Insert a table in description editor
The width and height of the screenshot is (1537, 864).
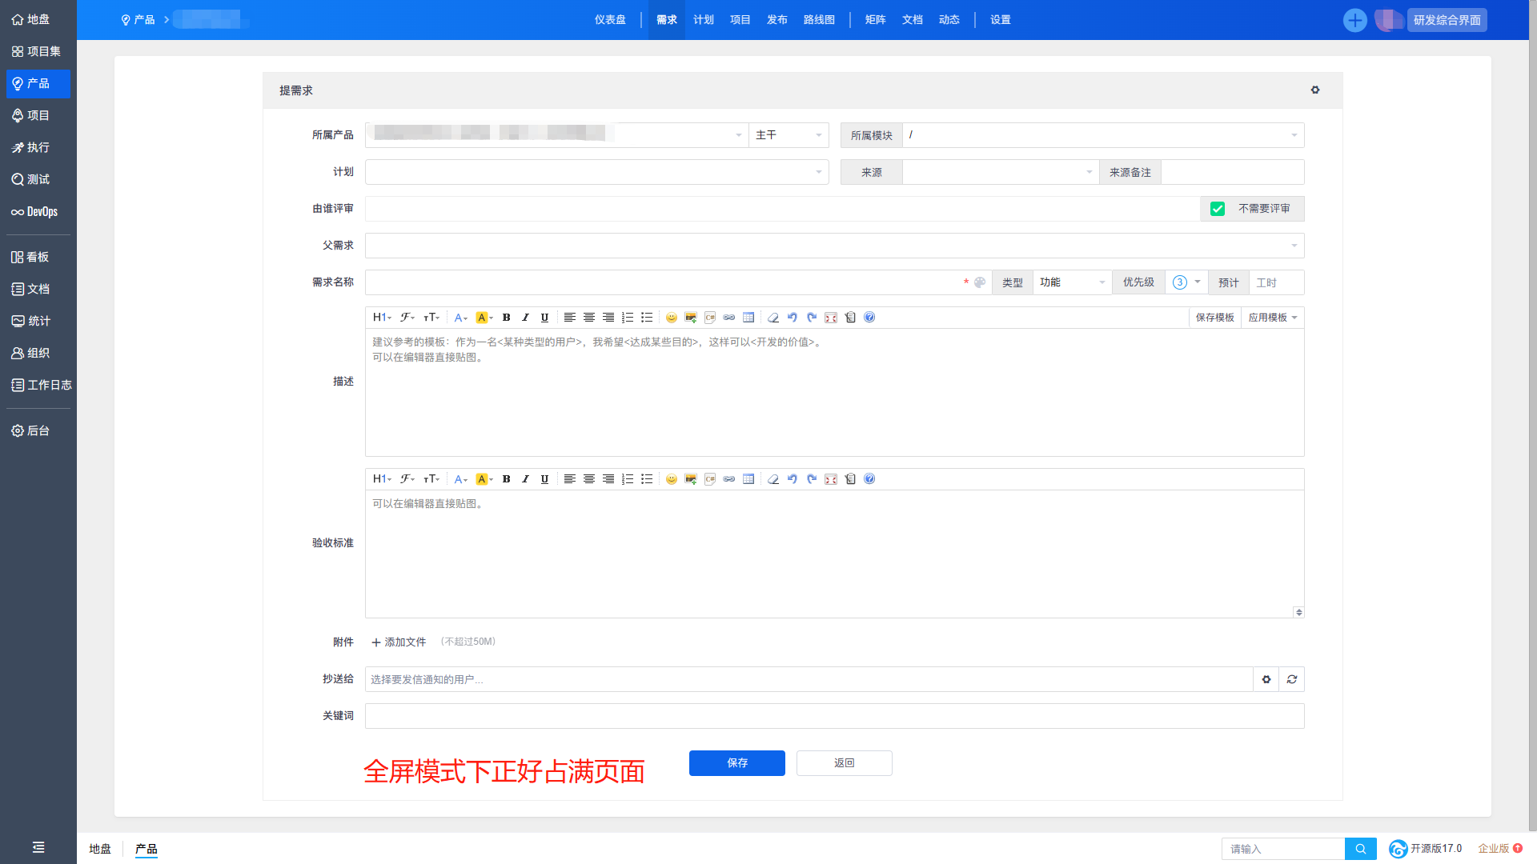coord(748,318)
